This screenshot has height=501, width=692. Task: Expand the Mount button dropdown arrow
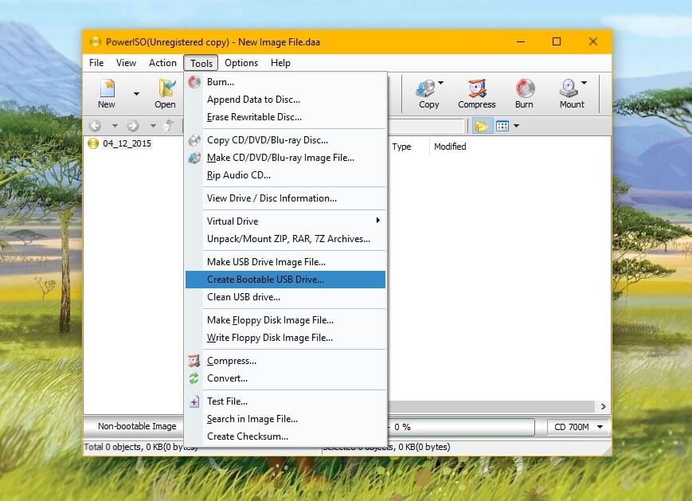[584, 83]
